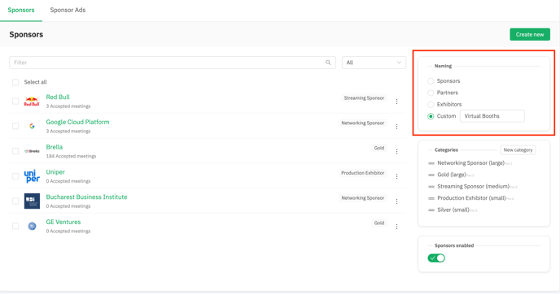560x294 pixels.
Task: Click the Red Bull logo
Action: [x=32, y=102]
